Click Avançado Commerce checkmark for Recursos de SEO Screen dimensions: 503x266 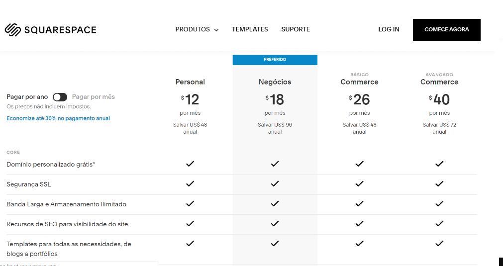(439, 223)
